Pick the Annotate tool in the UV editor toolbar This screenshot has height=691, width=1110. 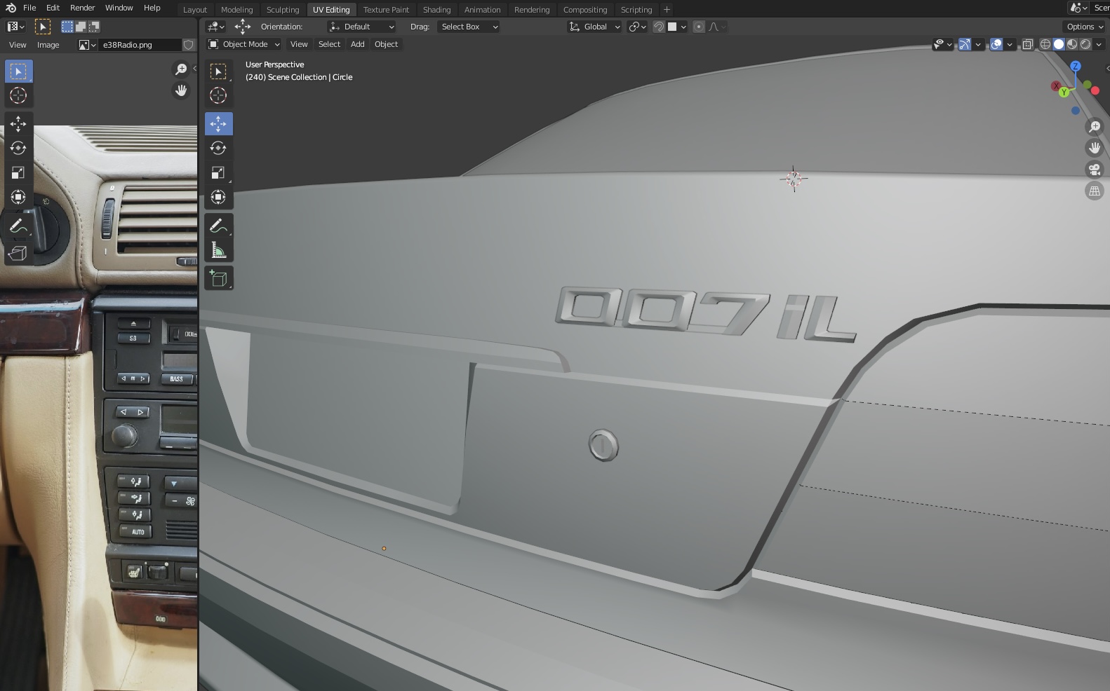18,226
